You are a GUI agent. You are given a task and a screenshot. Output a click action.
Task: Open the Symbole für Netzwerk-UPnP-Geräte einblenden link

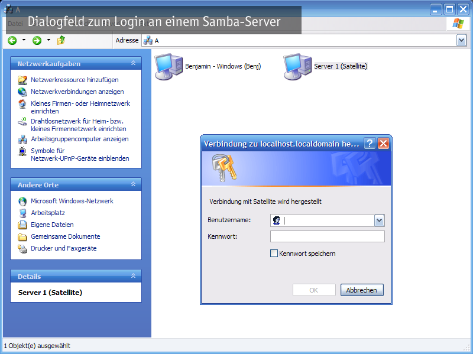[x=80, y=154]
